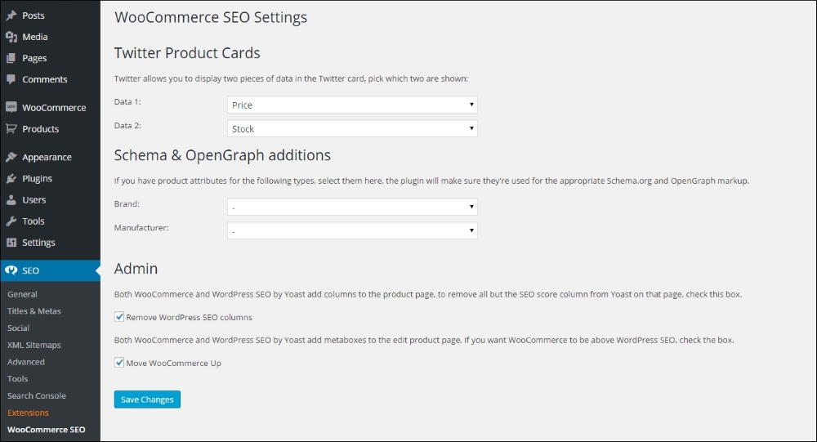Click the Users person icon
Screen dimensions: 817x442
[x=11, y=199]
